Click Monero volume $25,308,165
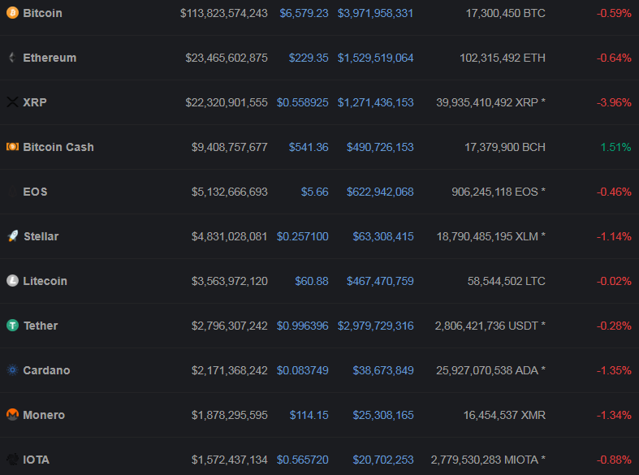639x475 pixels. pyautogui.click(x=383, y=415)
